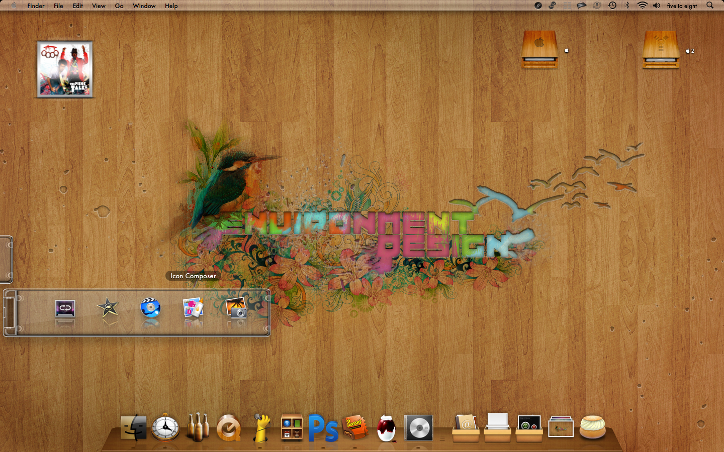
Task: Open the address book box stack
Action: [x=466, y=427]
